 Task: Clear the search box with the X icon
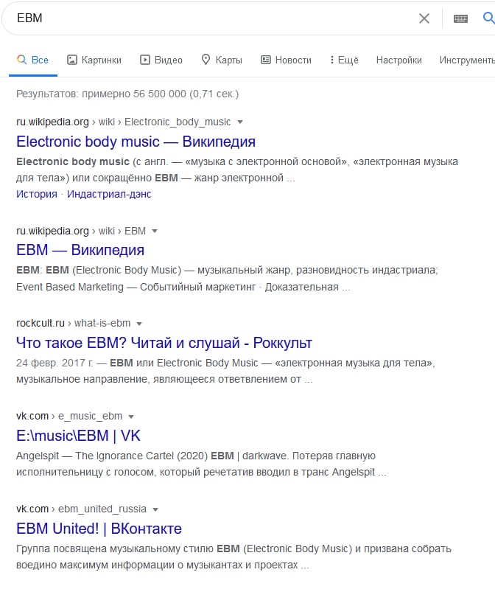coord(424,18)
